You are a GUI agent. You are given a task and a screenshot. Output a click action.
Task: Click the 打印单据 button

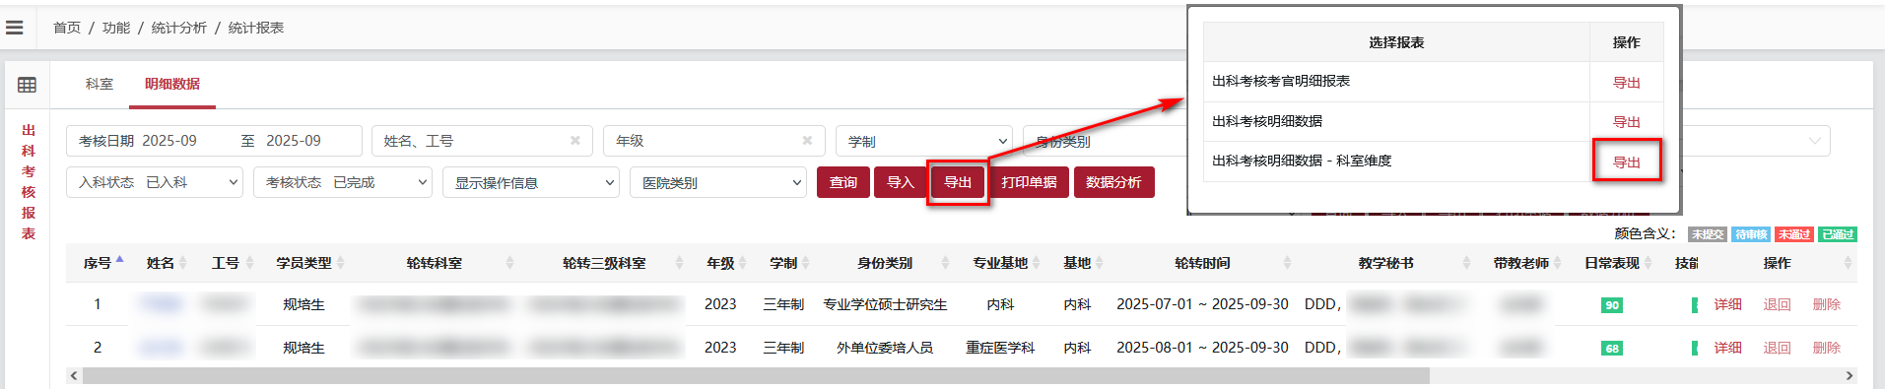tap(1029, 182)
